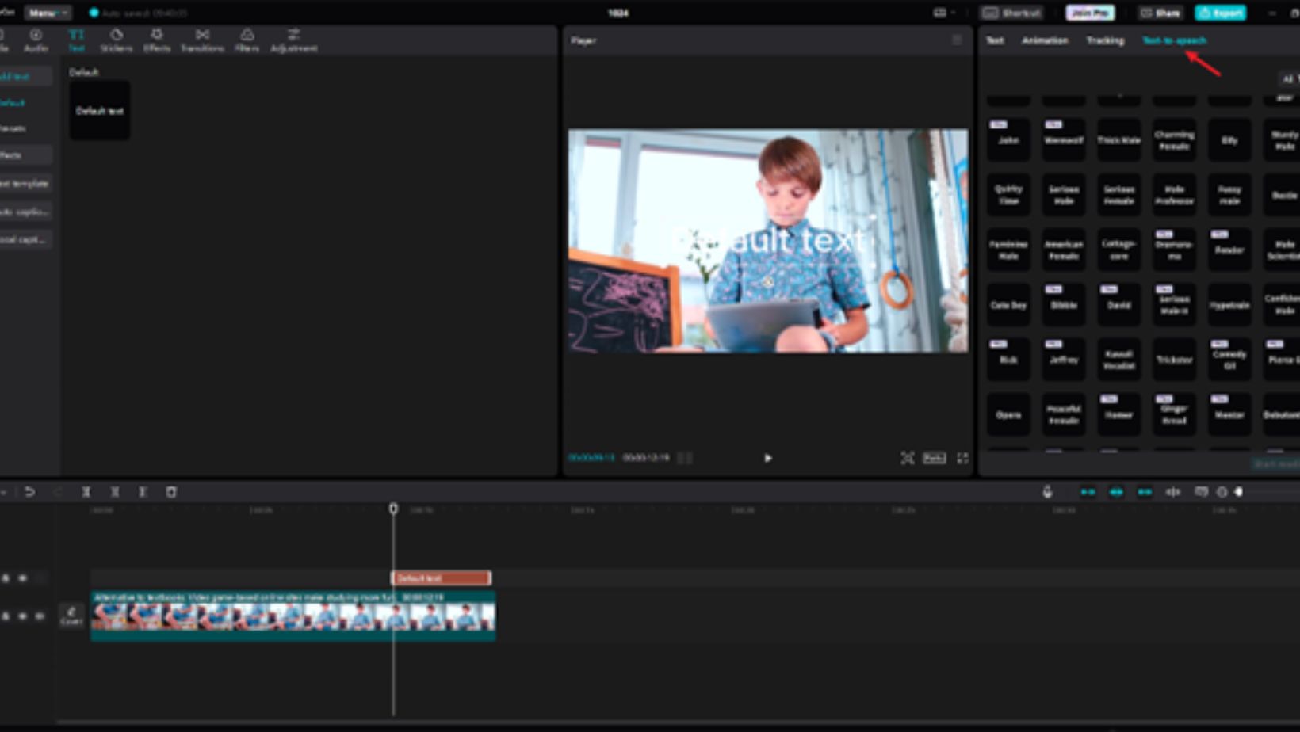Mute the main video track audio
1300x732 pixels.
coord(40,616)
